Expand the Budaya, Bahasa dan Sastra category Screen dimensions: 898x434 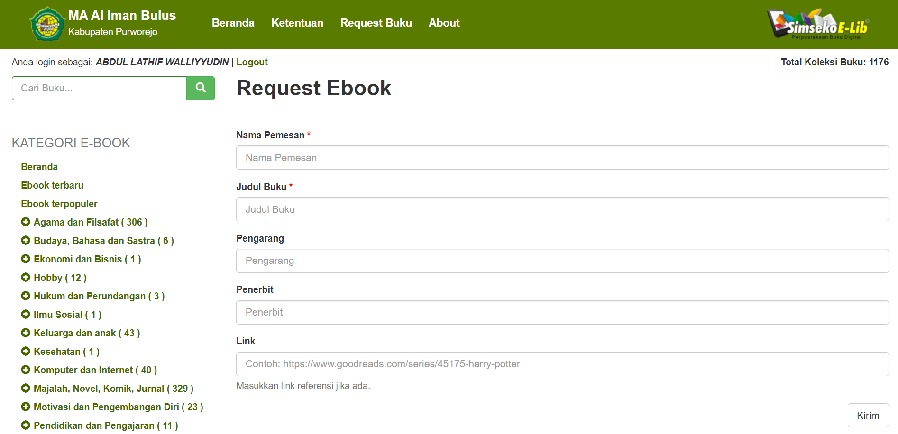point(26,240)
